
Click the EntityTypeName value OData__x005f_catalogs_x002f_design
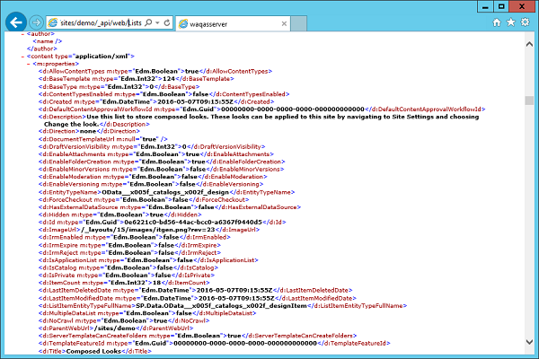pos(165,192)
